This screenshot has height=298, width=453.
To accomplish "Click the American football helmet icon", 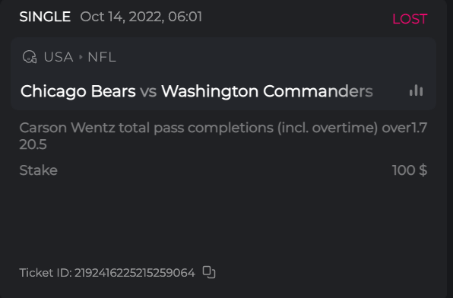I will point(30,57).
